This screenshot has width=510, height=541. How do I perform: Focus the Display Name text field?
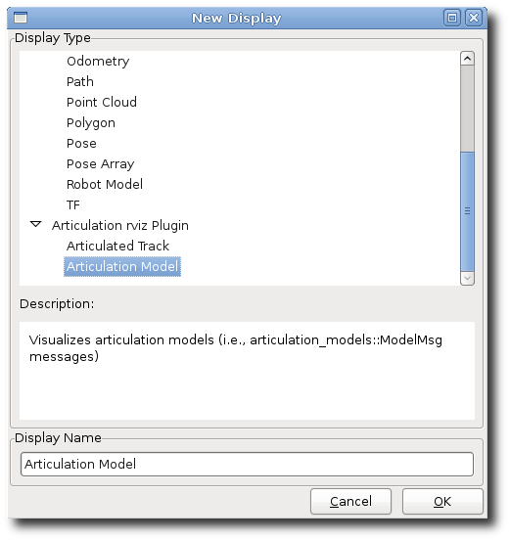pyautogui.click(x=247, y=464)
